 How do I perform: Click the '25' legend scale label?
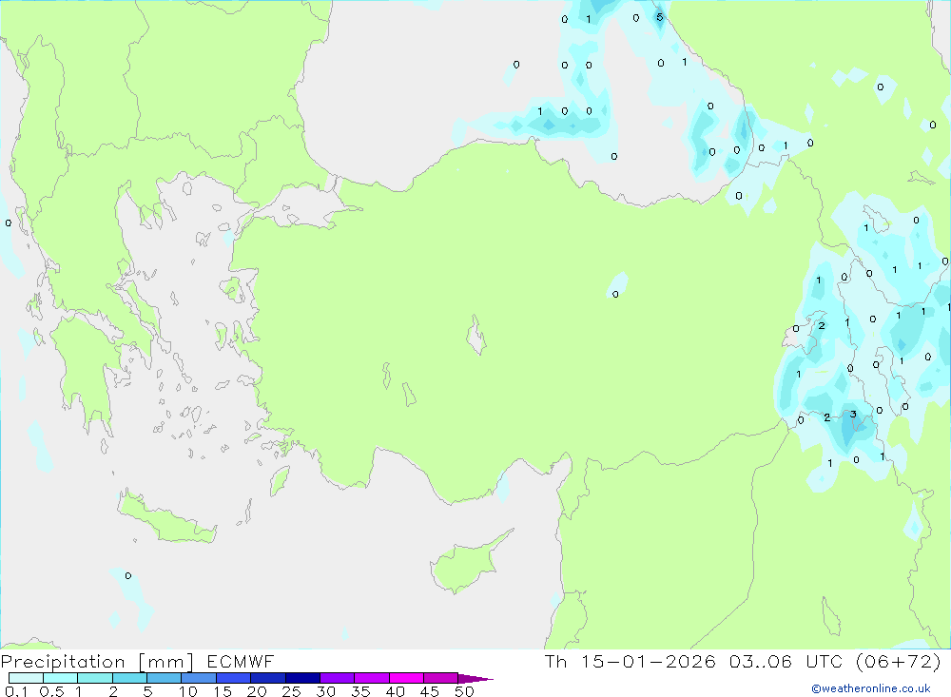292,691
